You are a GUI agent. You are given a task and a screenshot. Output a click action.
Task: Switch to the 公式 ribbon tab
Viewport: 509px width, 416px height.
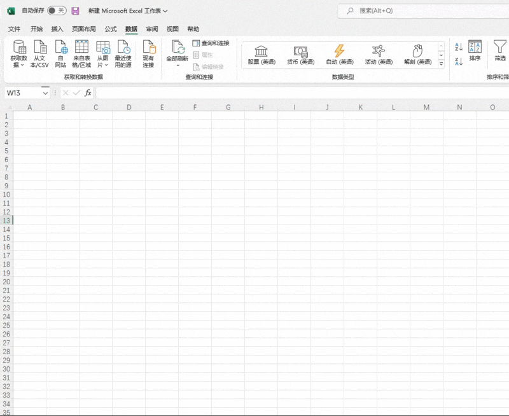[x=109, y=29]
